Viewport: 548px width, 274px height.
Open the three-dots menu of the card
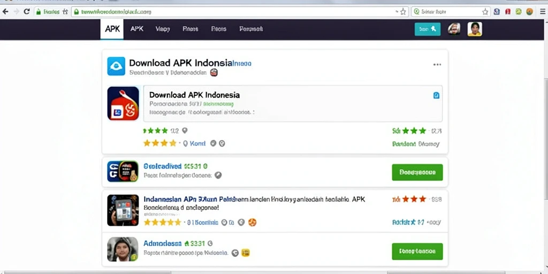(437, 65)
